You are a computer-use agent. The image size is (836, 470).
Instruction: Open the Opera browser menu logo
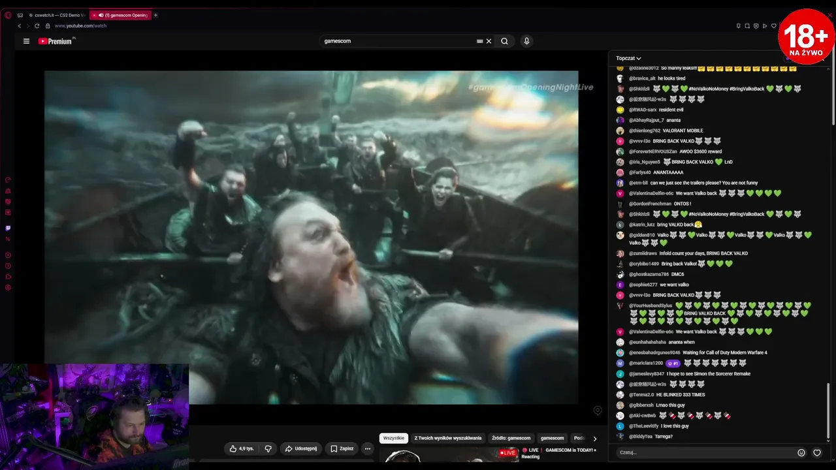(x=8, y=15)
